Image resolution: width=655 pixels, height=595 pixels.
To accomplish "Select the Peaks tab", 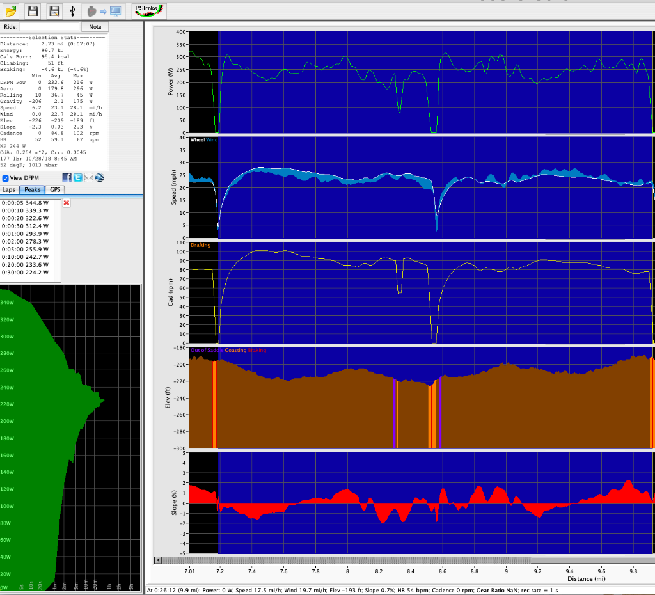I will 32,189.
